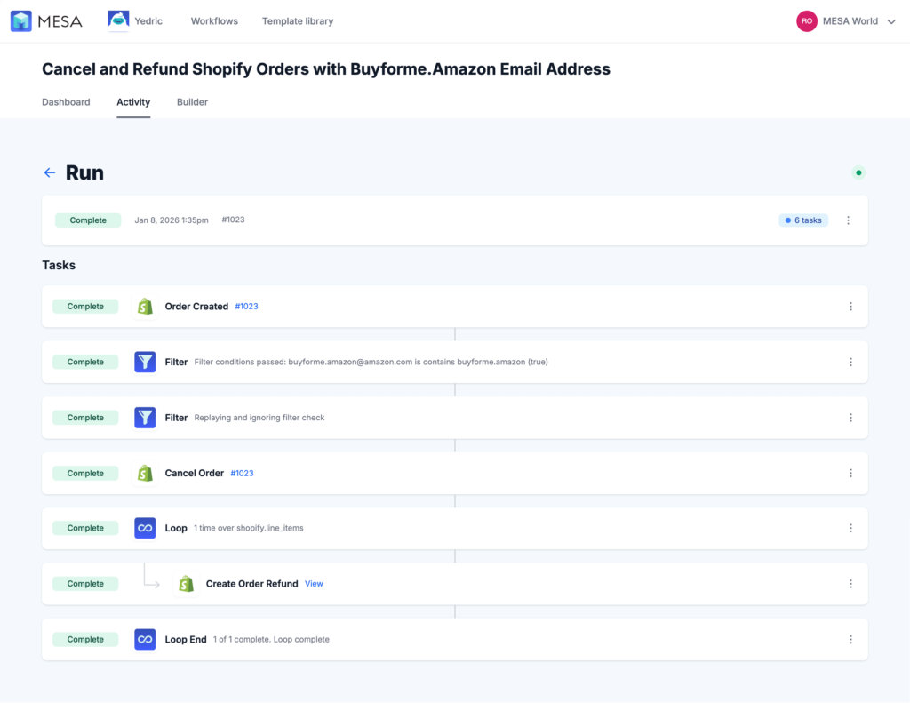Open the run summary three-dot menu
This screenshot has width=910, height=703.
point(848,220)
